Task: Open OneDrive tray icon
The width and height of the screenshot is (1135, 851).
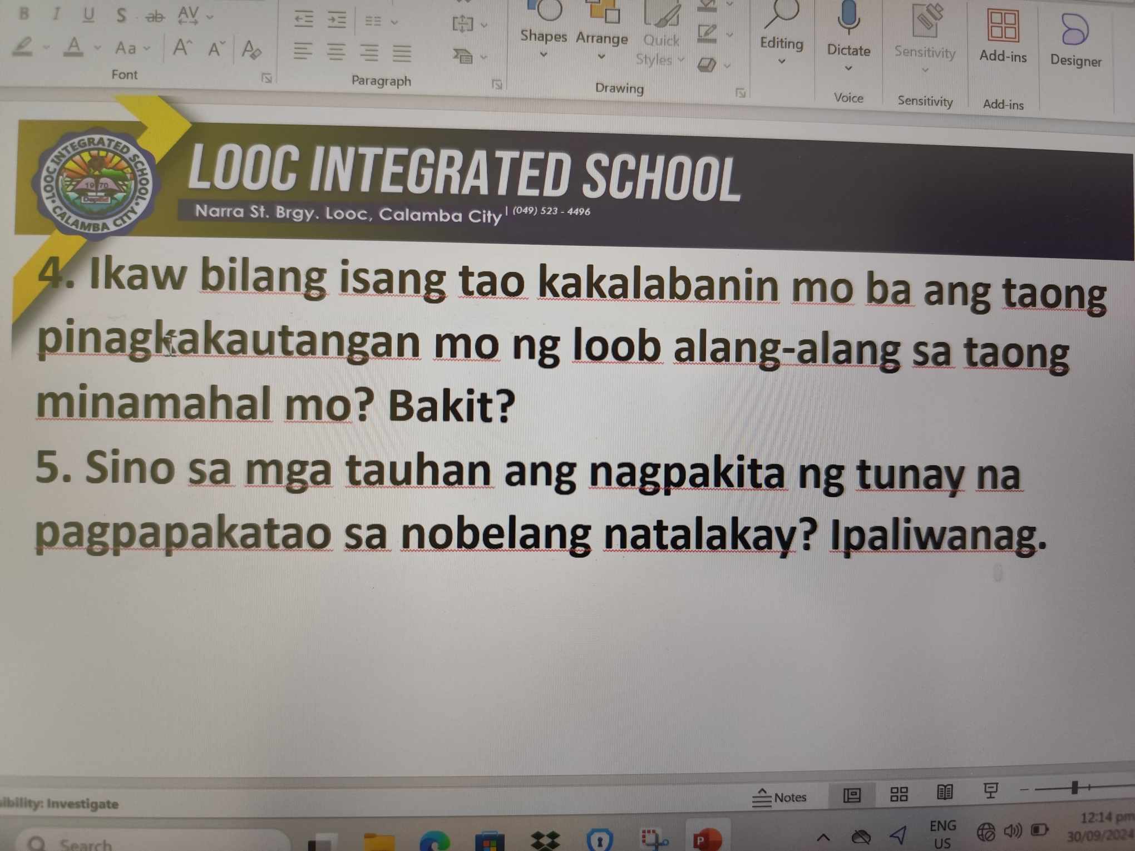Action: click(861, 836)
